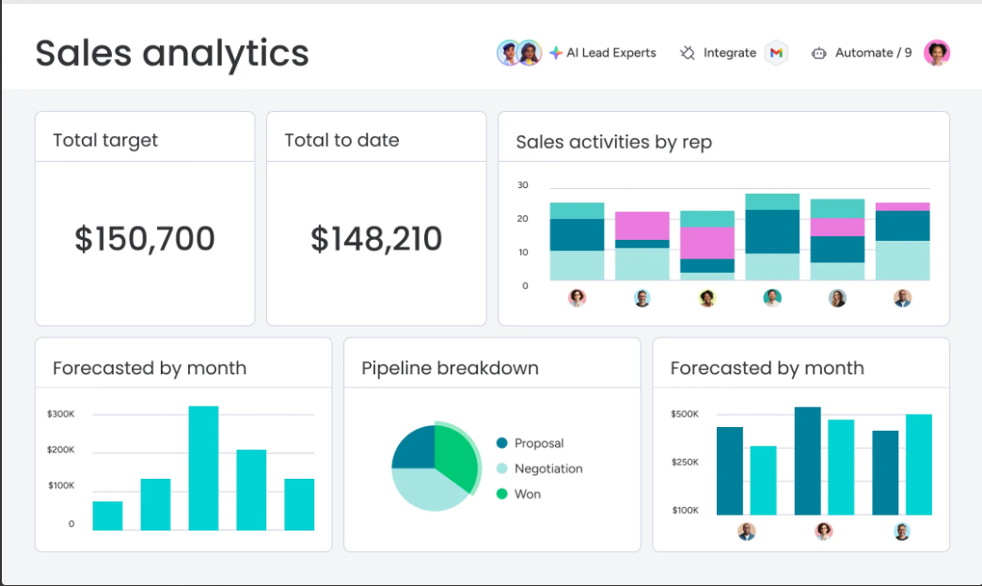The image size is (982, 586).
Task: Click the Proposal legend color dot
Action: click(501, 443)
